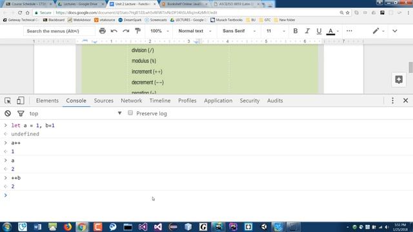This screenshot has width=413, height=232.
Task: Switch to the Timeline tab
Action: (x=160, y=101)
